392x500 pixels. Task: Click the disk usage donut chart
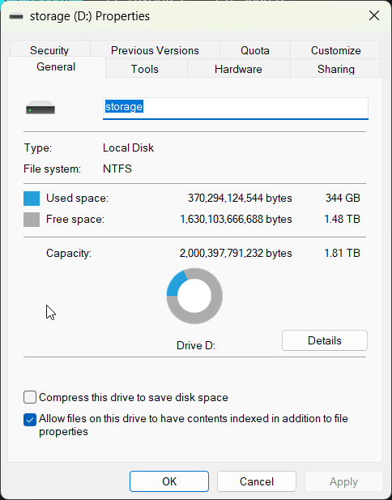coord(194,296)
